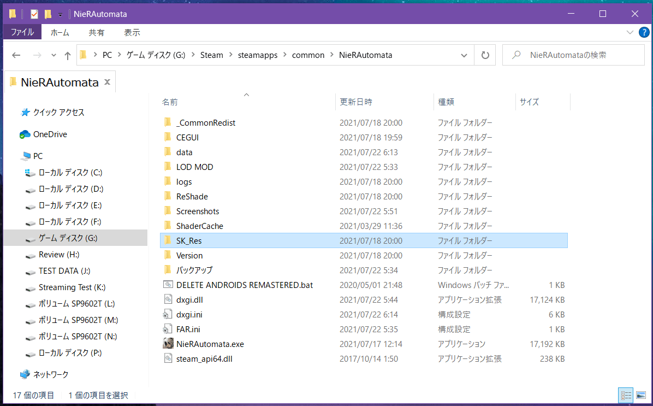This screenshot has width=653, height=406.
Task: Select the LOD MOD folder icon
Action: [168, 166]
